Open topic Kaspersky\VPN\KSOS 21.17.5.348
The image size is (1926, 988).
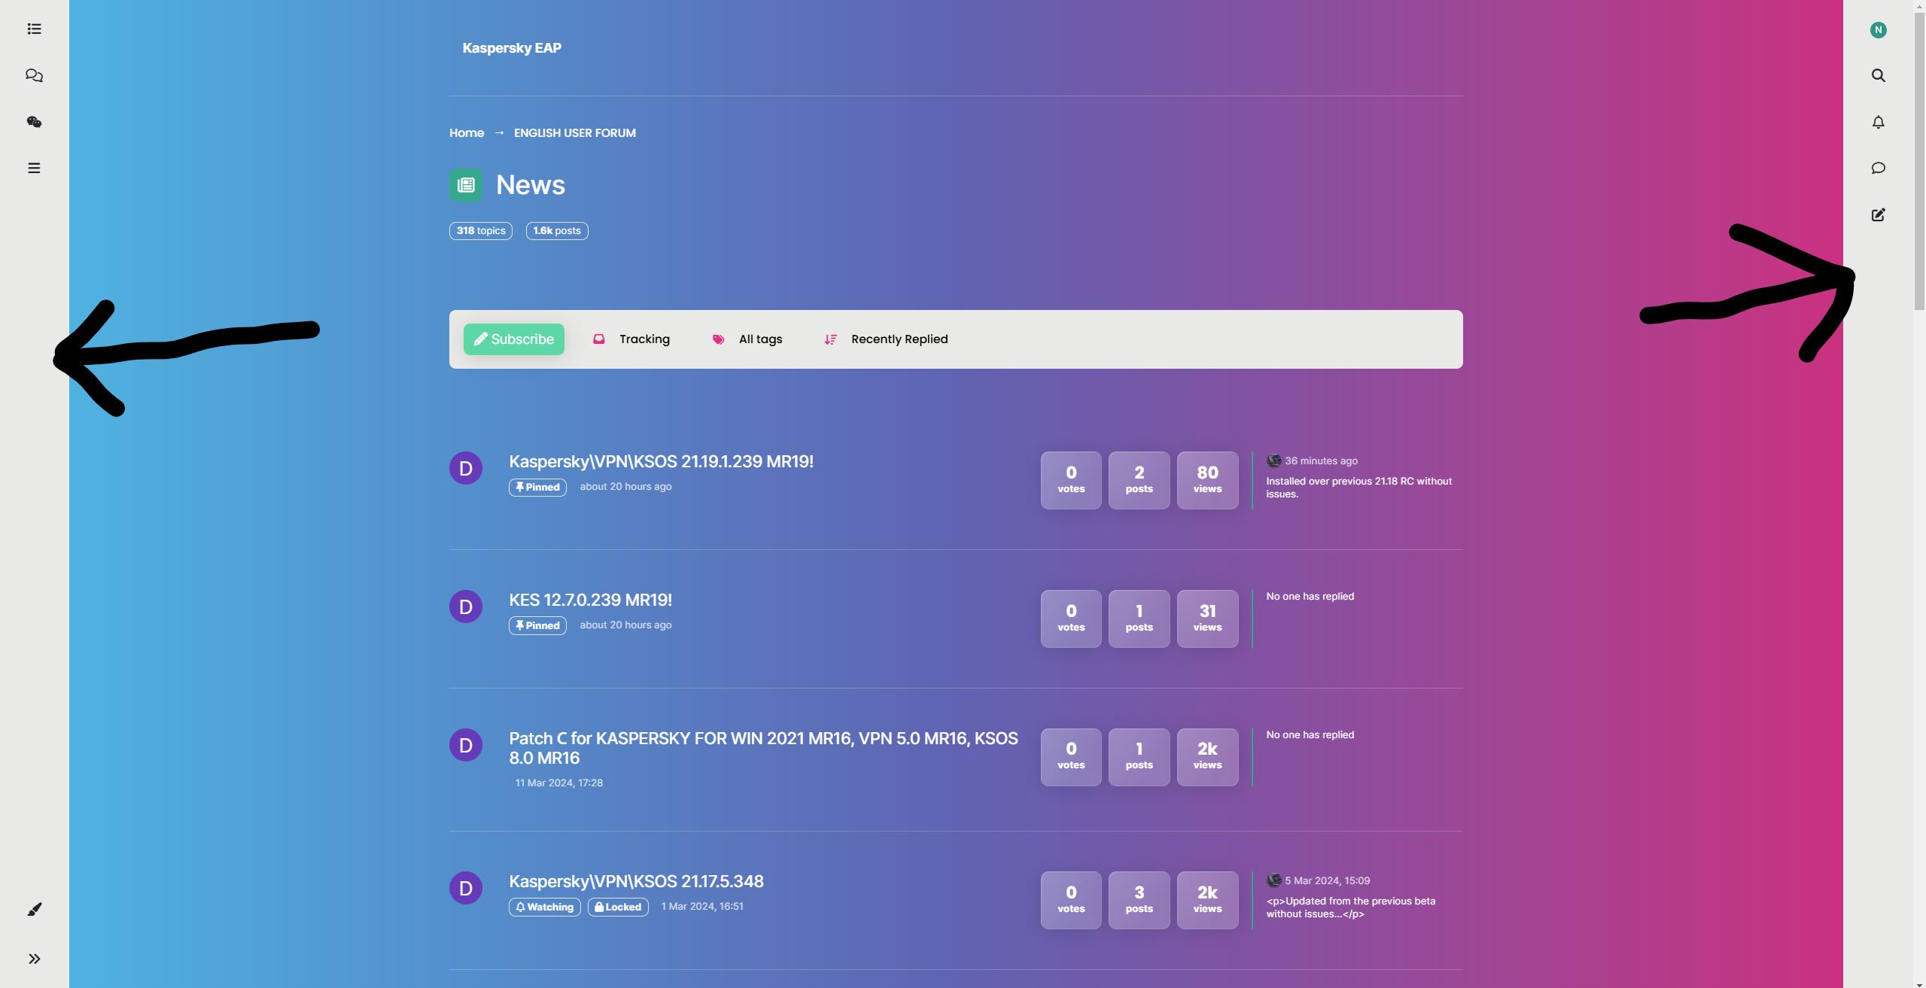[636, 882]
